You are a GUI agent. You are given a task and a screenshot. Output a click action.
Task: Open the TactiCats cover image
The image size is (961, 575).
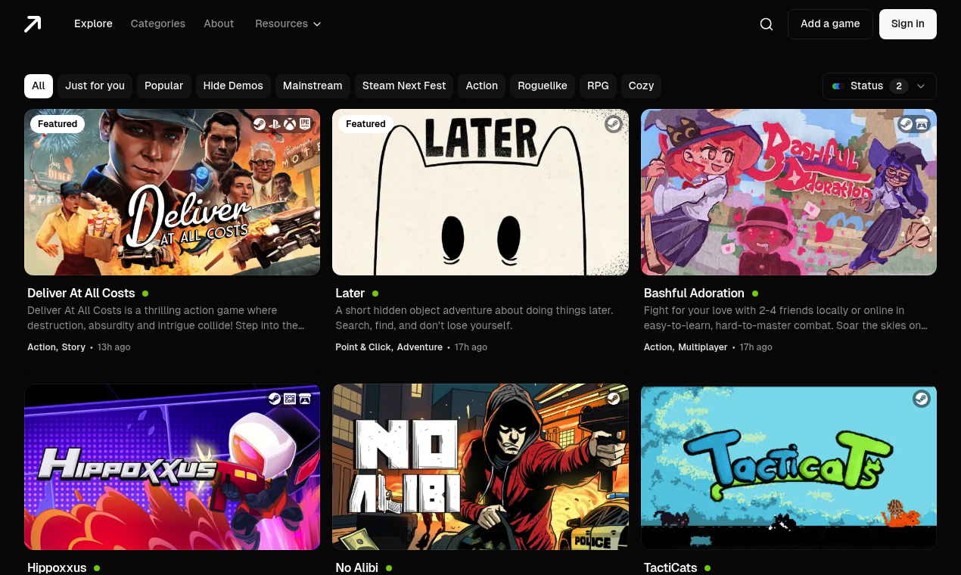point(788,467)
